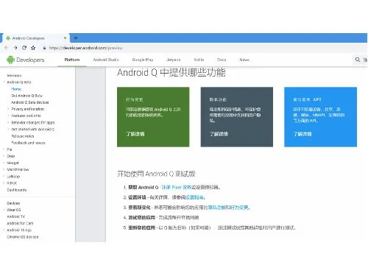Click the 开始使用 Android Q 测试版 heading

pyautogui.click(x=156, y=174)
